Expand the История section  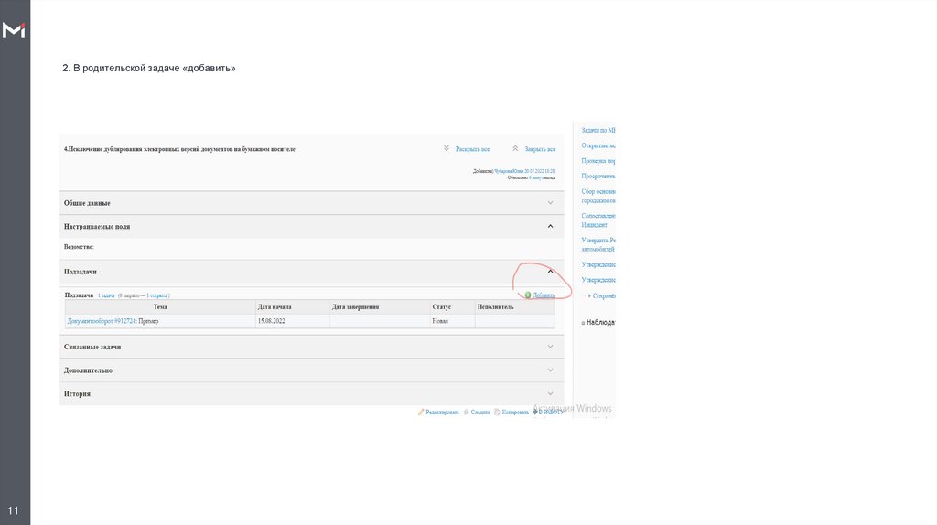[550, 393]
